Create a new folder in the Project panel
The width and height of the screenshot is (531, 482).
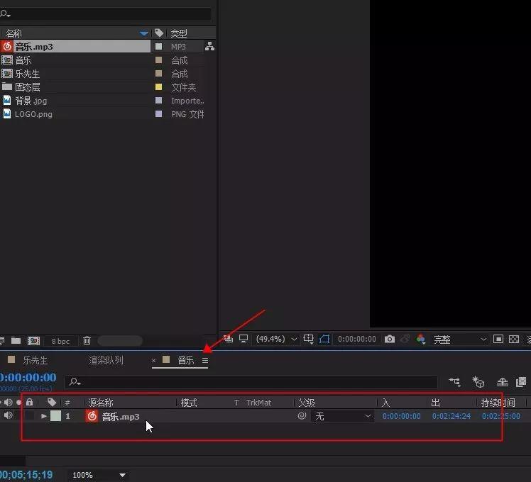point(16,341)
